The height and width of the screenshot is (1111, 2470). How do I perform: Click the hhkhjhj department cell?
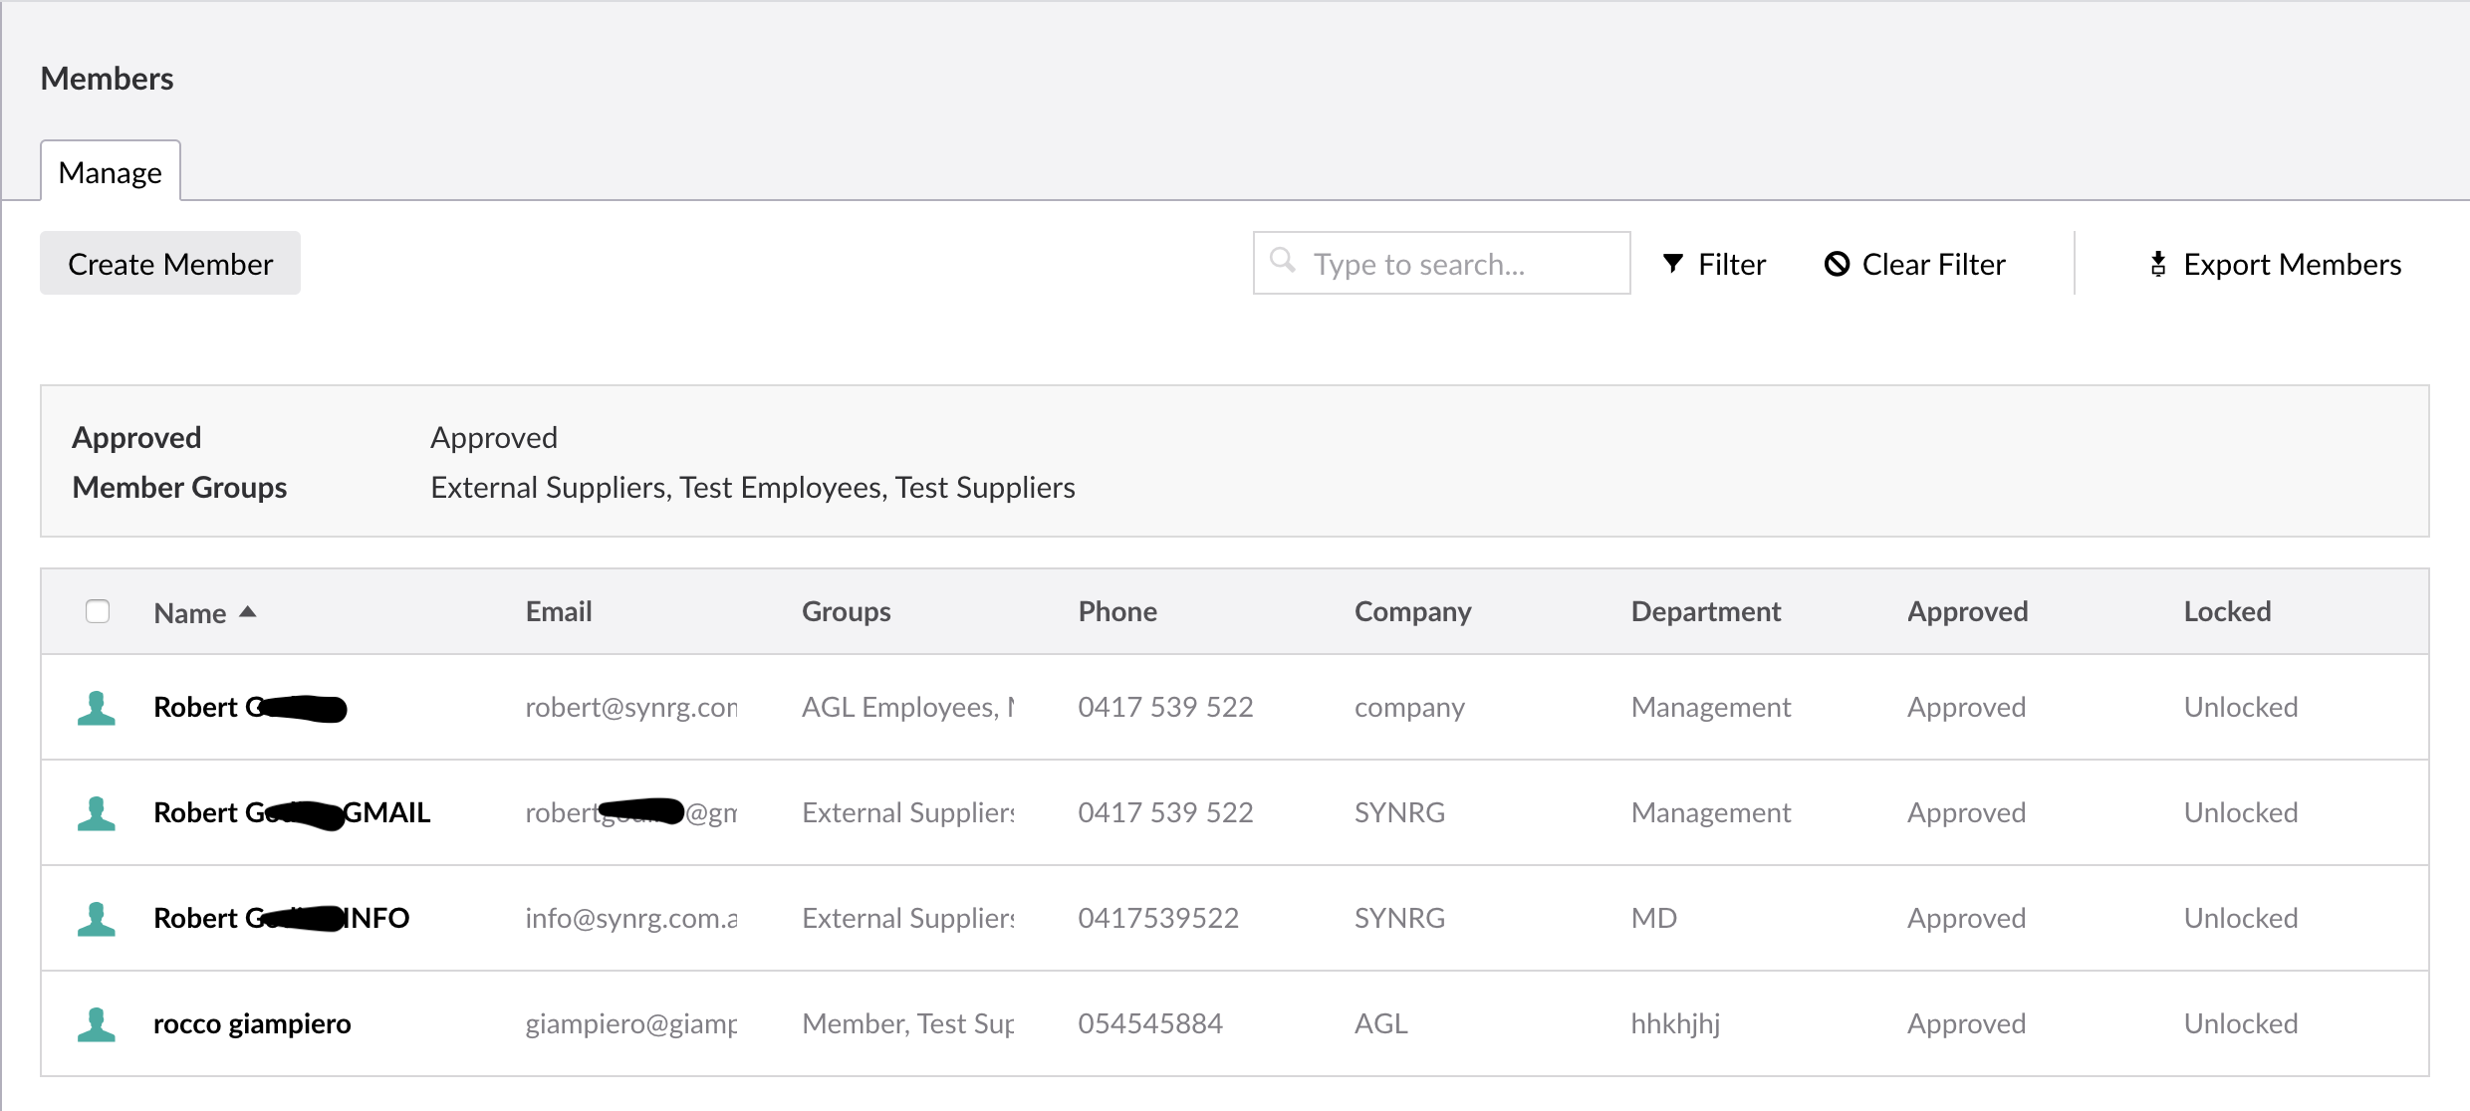tap(1675, 1023)
